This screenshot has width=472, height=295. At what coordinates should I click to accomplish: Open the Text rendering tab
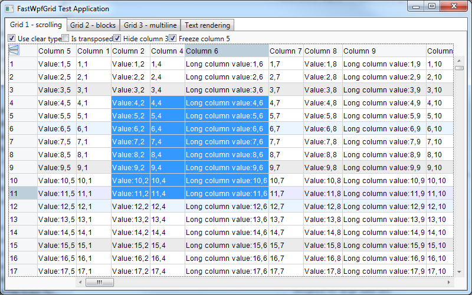[x=206, y=25]
